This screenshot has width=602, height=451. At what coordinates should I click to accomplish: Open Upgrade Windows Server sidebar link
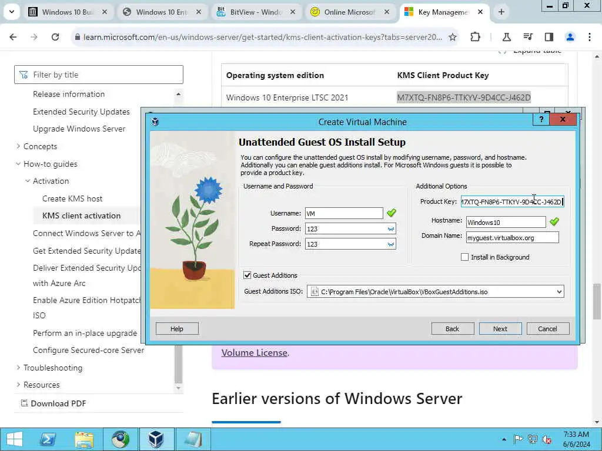click(79, 129)
